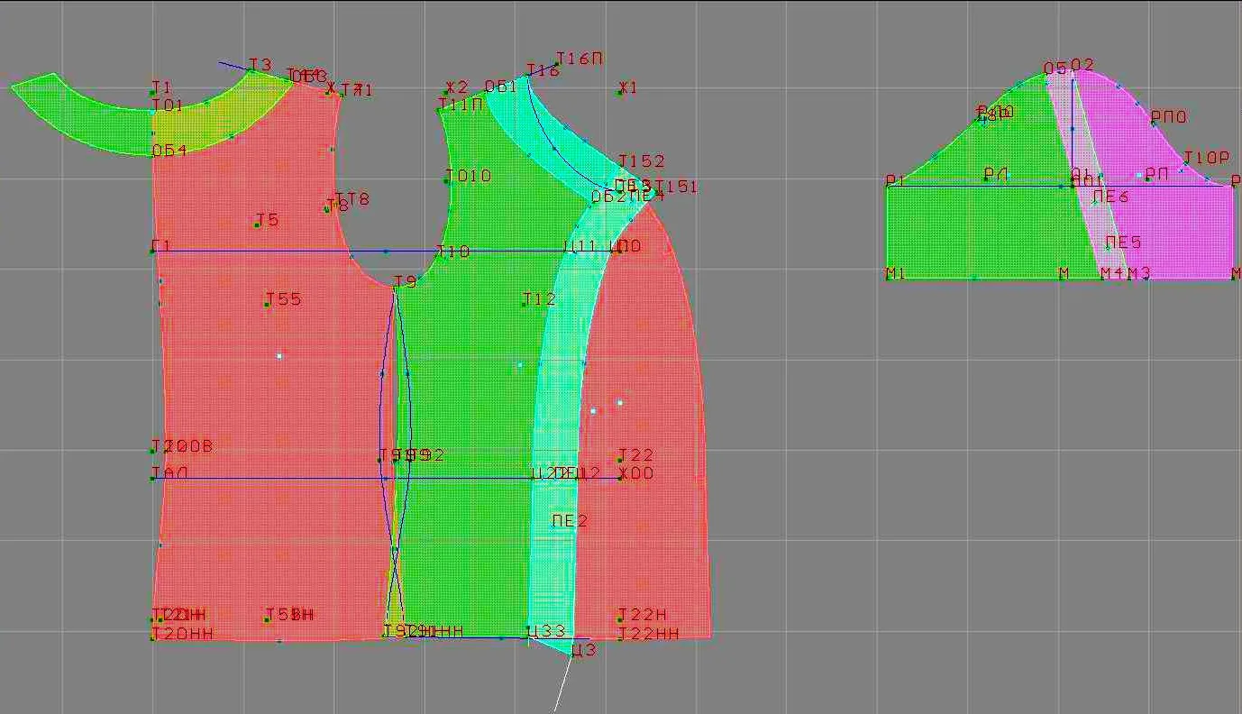Click the "Т151" point label
The height and width of the screenshot is (714, 1242).
coord(676,187)
